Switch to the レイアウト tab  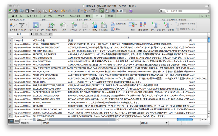[32, 16]
